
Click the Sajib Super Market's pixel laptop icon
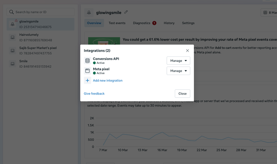click(x=12, y=51)
